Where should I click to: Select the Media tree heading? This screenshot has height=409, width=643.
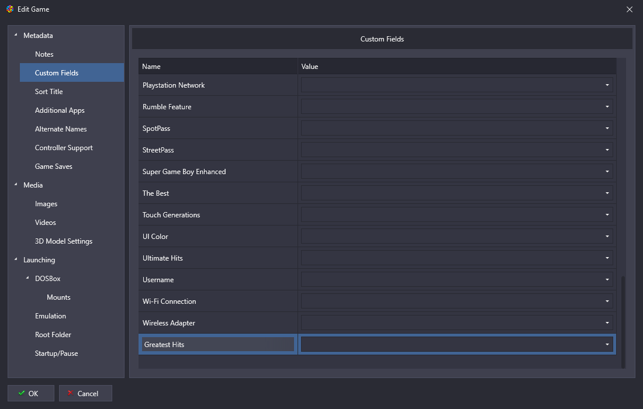click(x=33, y=185)
